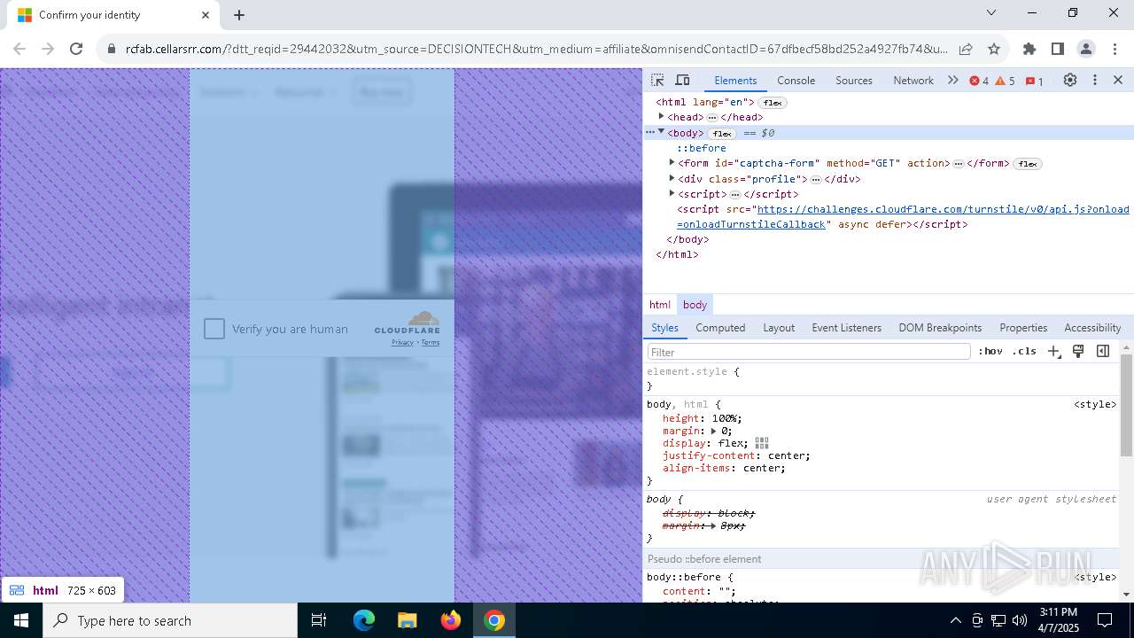Screen dimensions: 1134x638
Task: Close the DevTools panel
Action: (1118, 80)
